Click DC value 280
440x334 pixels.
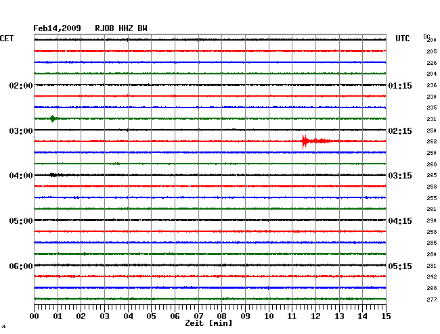[x=432, y=254]
